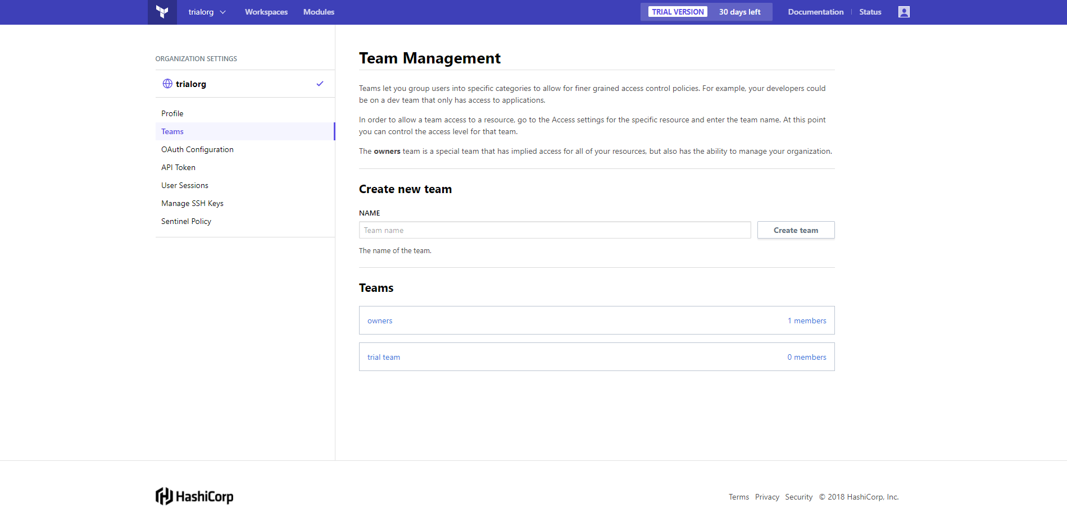Viewport: 1067px width, 531px height.
Task: Open the trial team entry
Action: [384, 357]
